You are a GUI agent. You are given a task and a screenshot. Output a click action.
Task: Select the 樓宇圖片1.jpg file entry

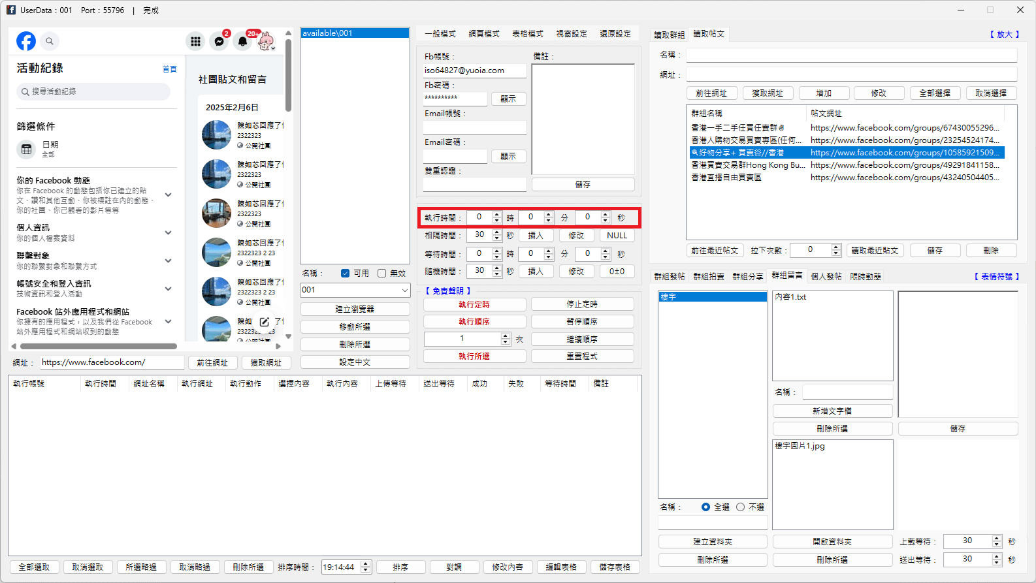coord(800,446)
